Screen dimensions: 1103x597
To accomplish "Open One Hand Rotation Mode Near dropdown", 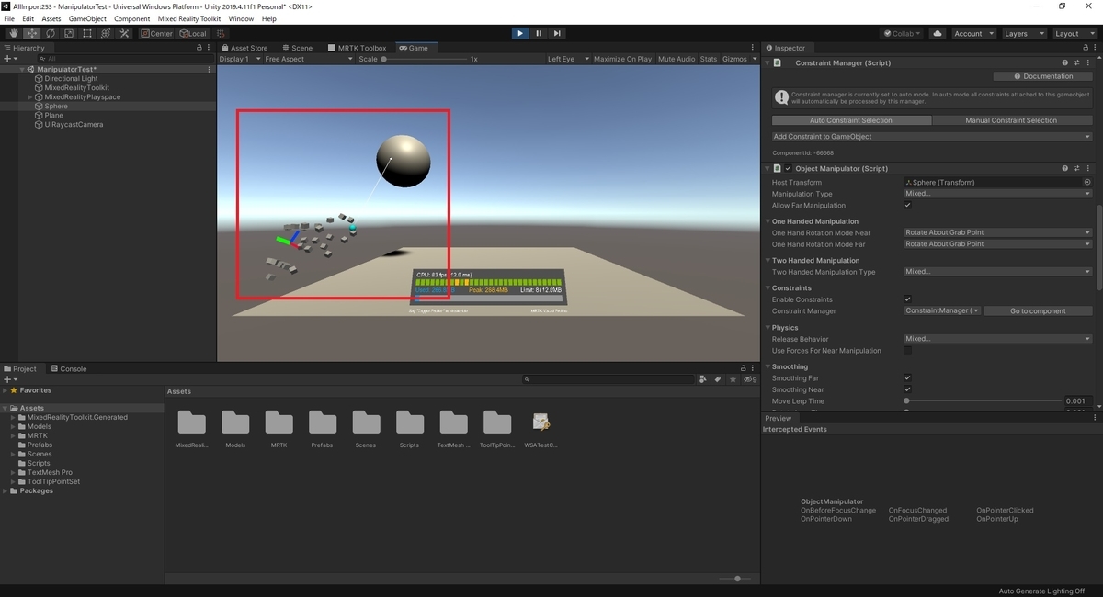I will pos(997,233).
